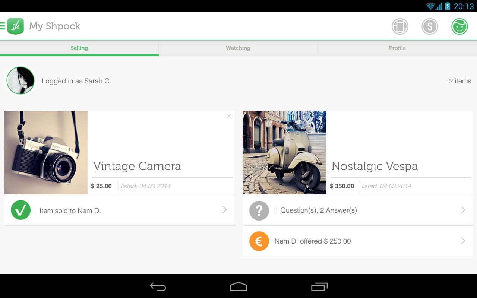The width and height of the screenshot is (477, 298).
Task: Switch to the Profile tab
Action: pyautogui.click(x=397, y=48)
